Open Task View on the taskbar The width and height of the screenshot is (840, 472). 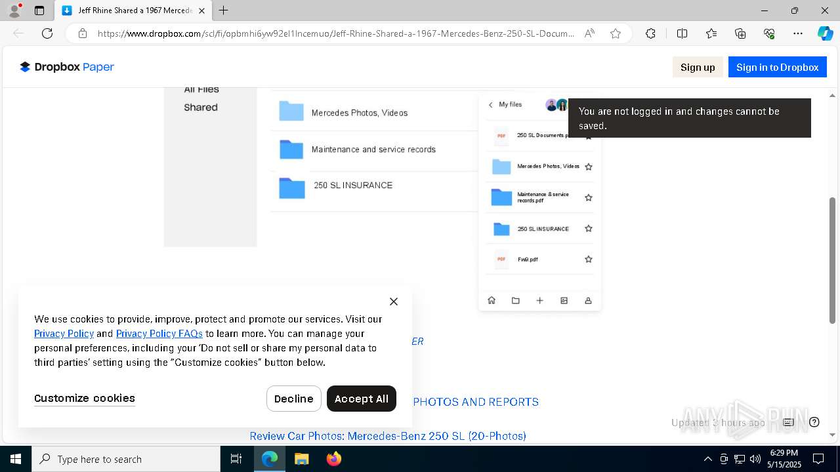236,459
